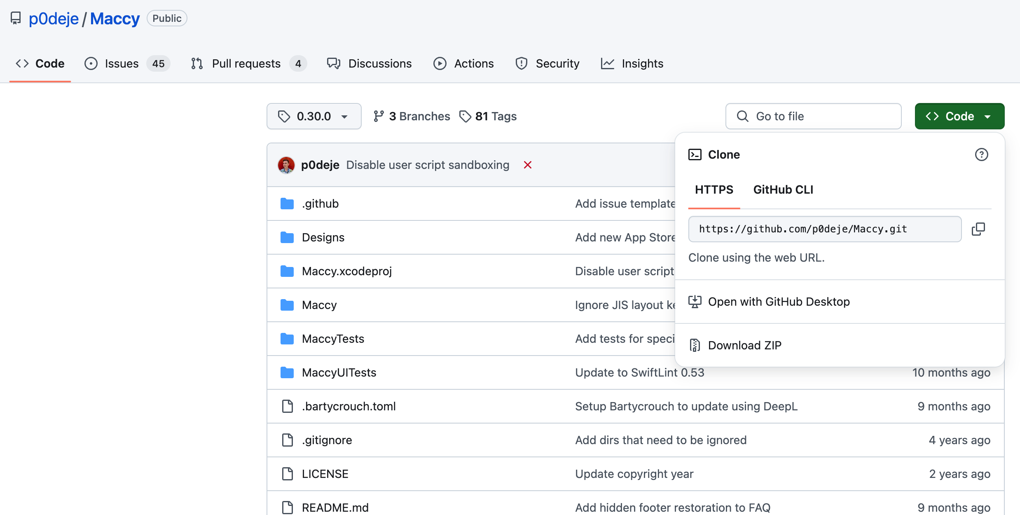Open p0deje commit author link

tap(320, 165)
